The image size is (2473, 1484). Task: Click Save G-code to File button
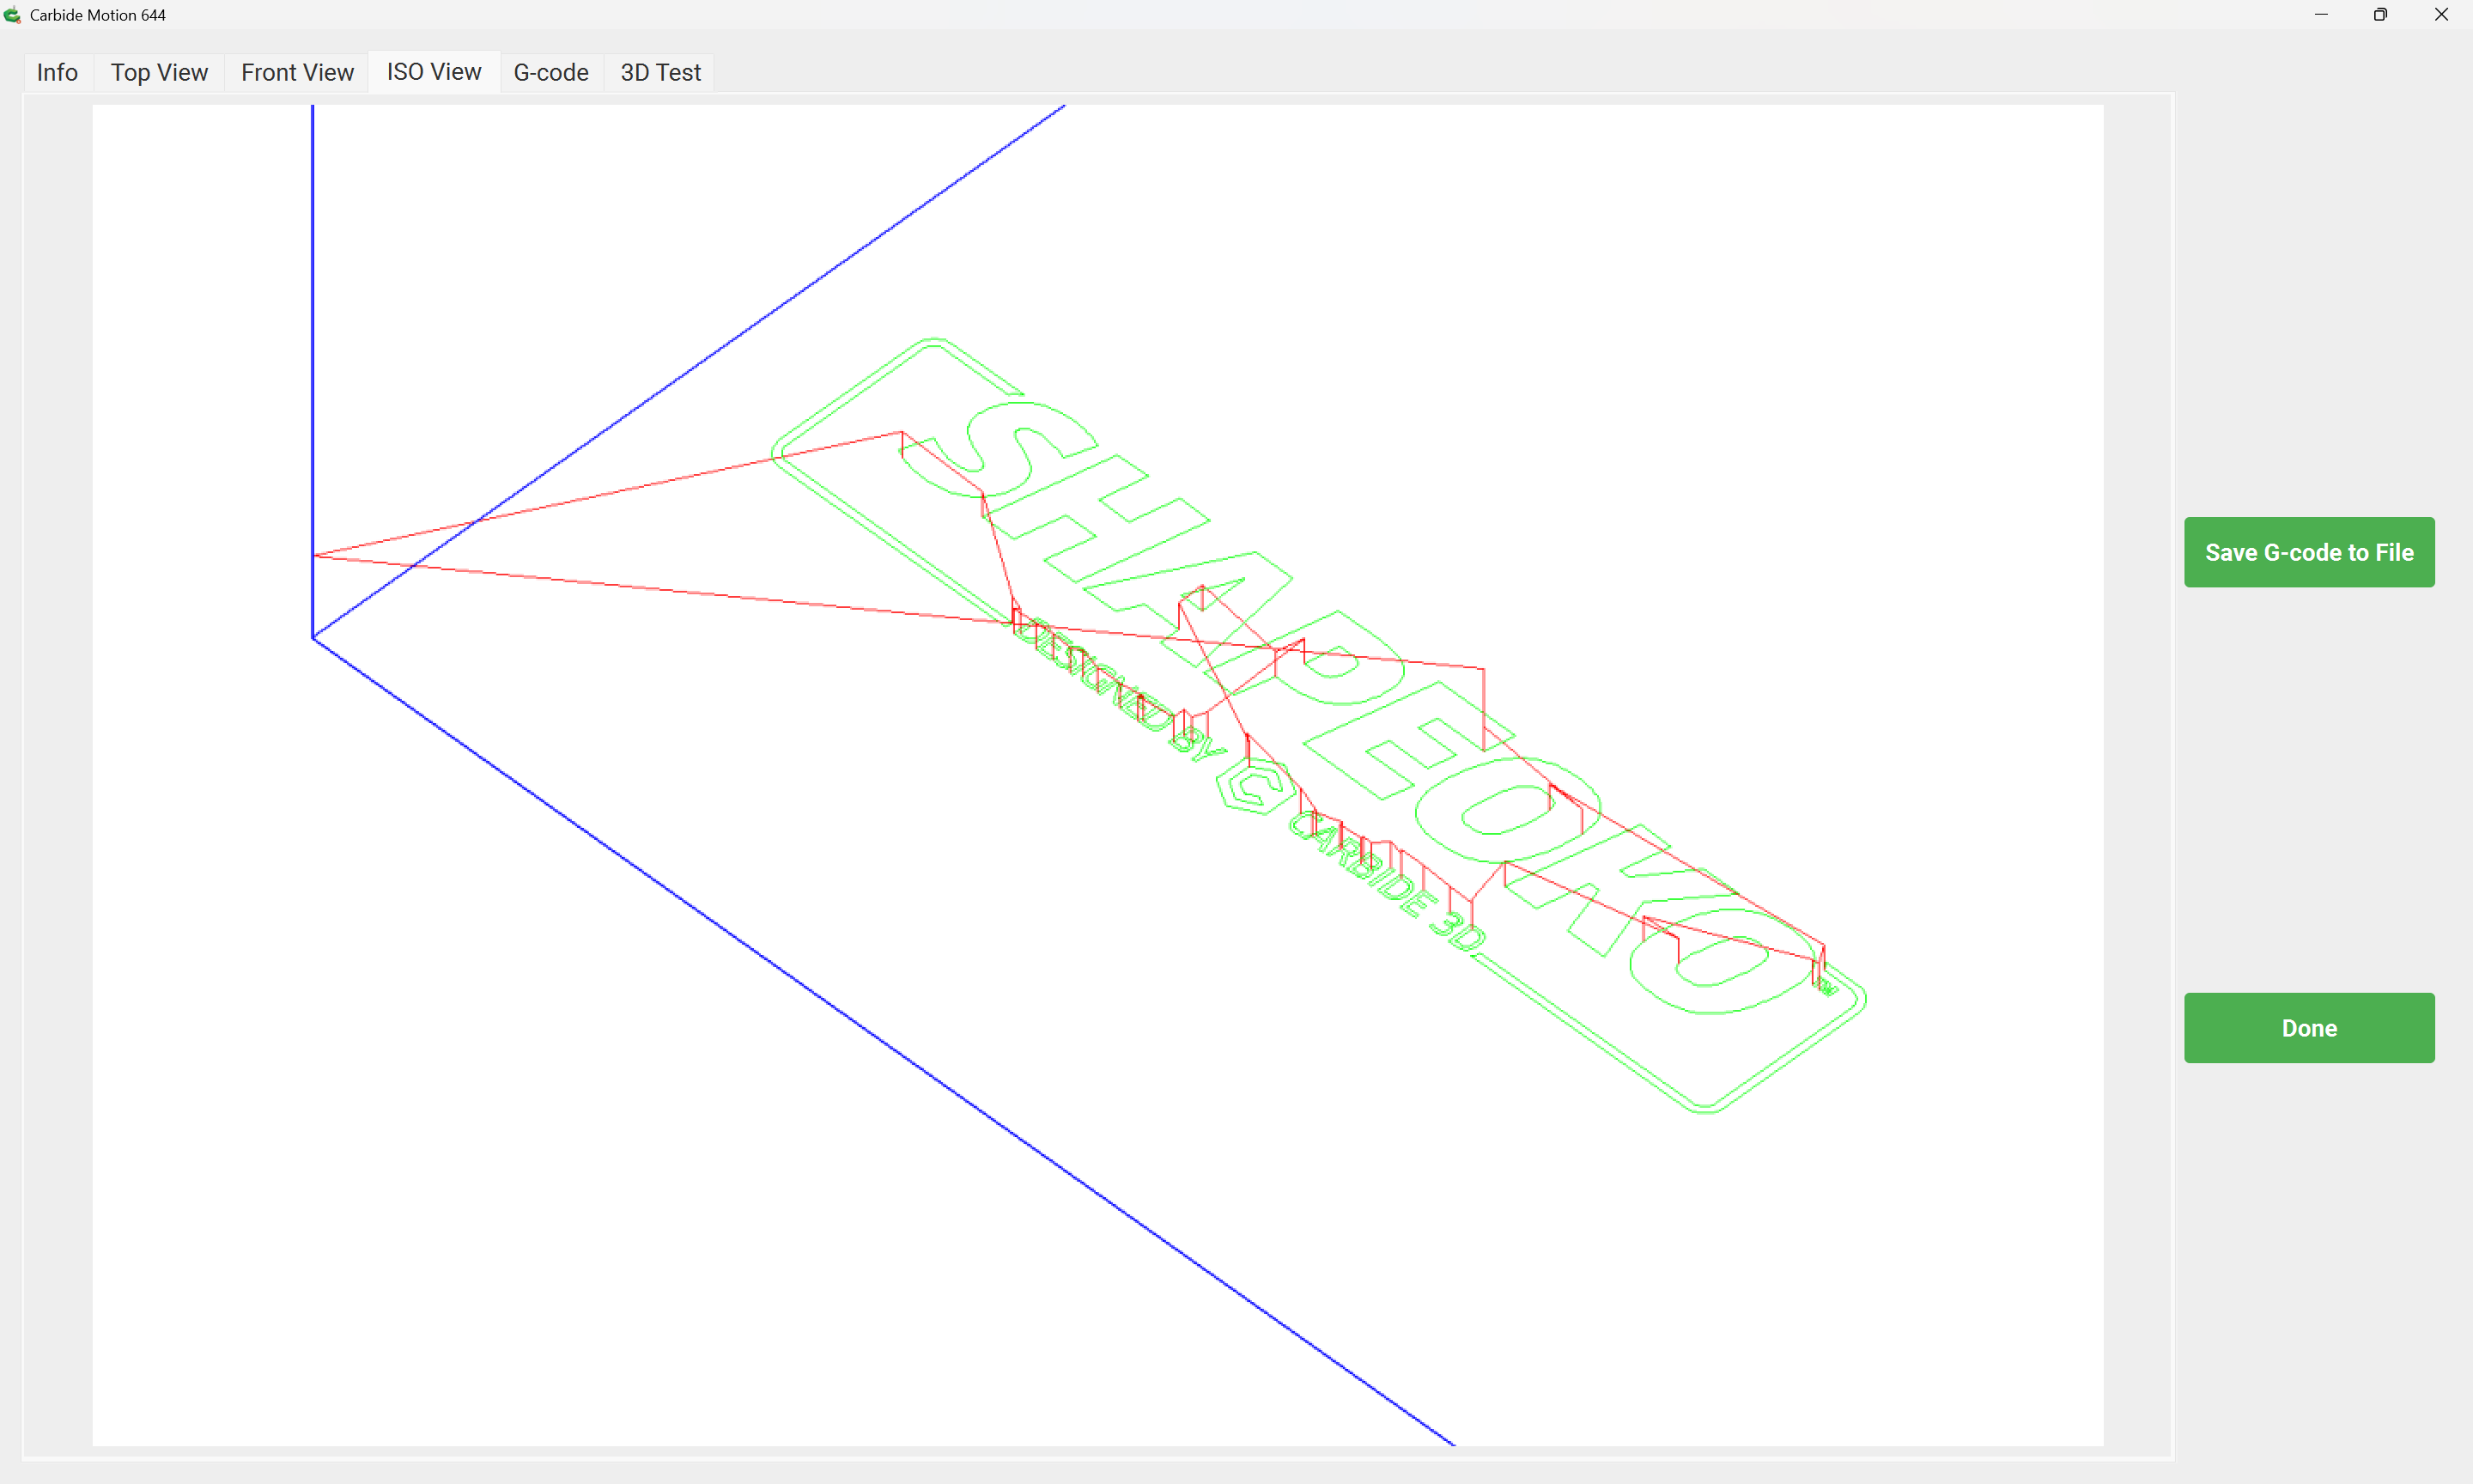coord(2309,552)
